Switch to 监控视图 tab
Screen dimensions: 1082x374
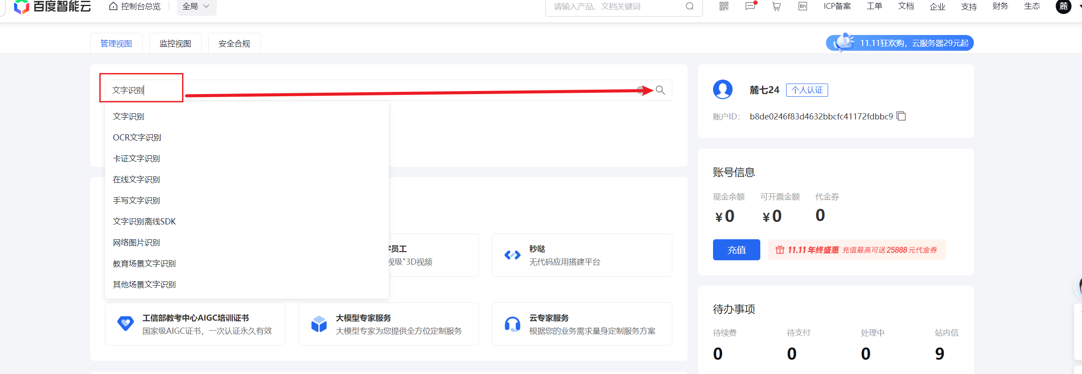click(x=176, y=43)
